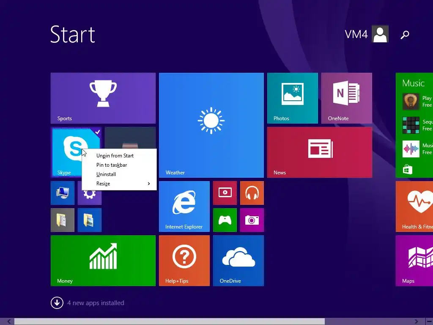Open the Pictures folder tile
This screenshot has height=325, width=433.
click(90, 220)
